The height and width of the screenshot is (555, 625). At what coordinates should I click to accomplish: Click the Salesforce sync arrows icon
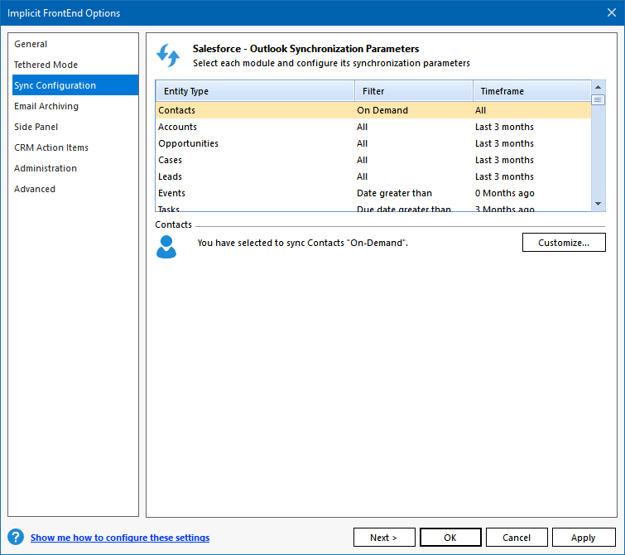pyautogui.click(x=168, y=55)
